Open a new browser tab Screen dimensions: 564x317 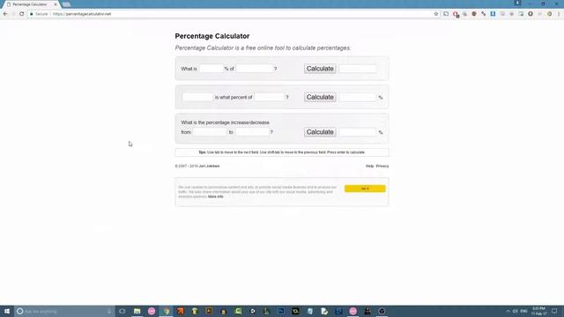66,4
